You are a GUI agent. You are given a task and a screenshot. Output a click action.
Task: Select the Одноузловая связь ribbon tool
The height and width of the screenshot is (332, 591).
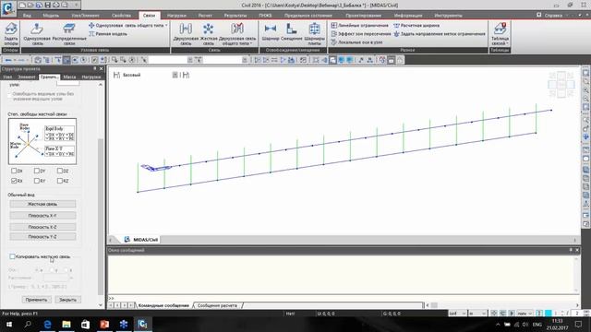[37, 33]
